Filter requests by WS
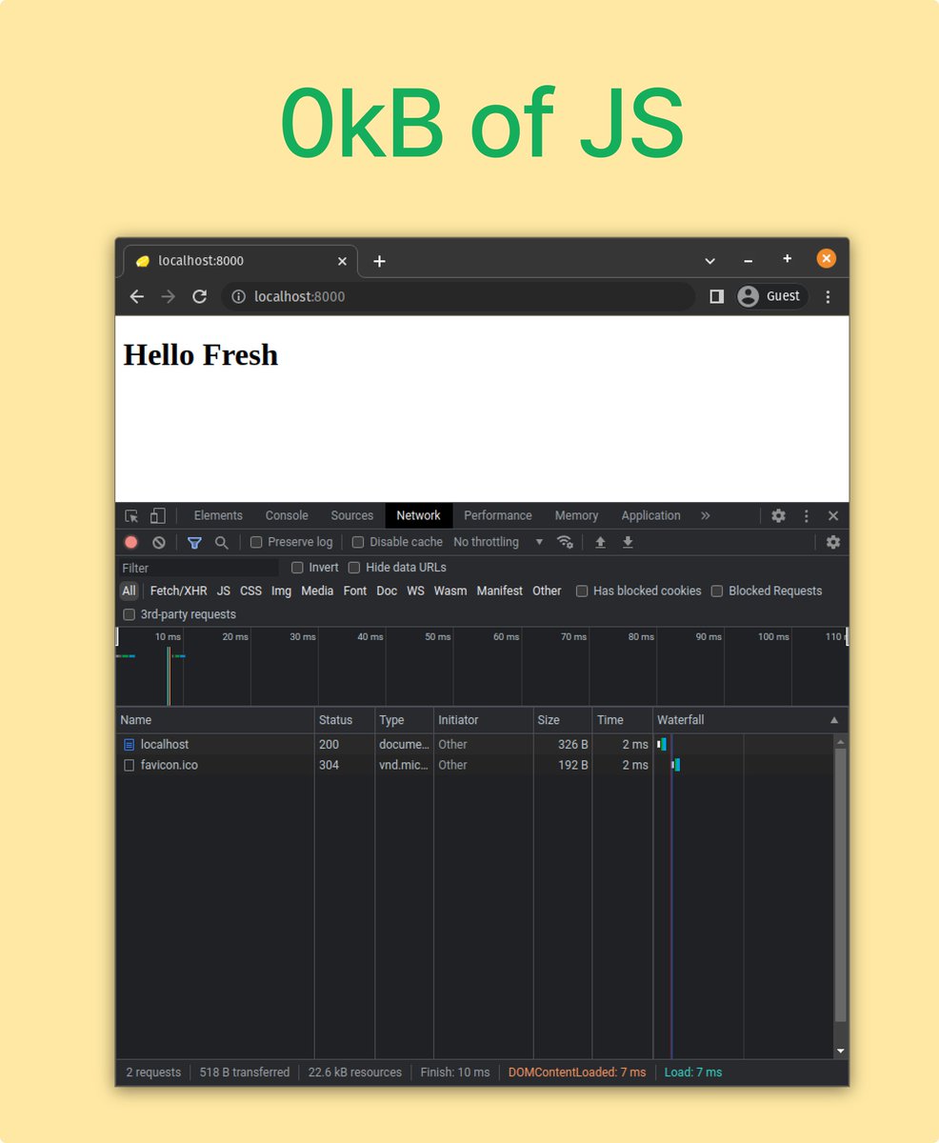Viewport: 939px width, 1143px height. pos(415,591)
